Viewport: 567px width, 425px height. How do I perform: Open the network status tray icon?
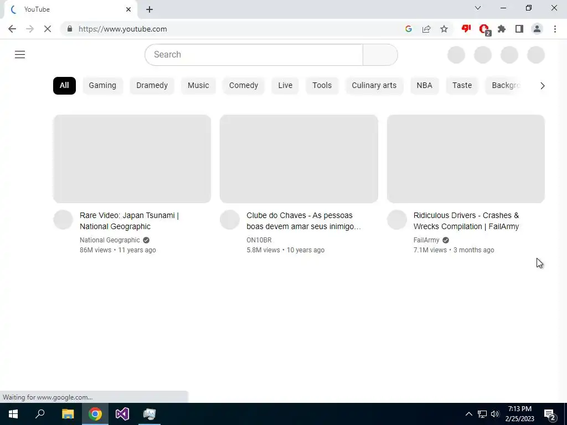pyautogui.click(x=482, y=414)
